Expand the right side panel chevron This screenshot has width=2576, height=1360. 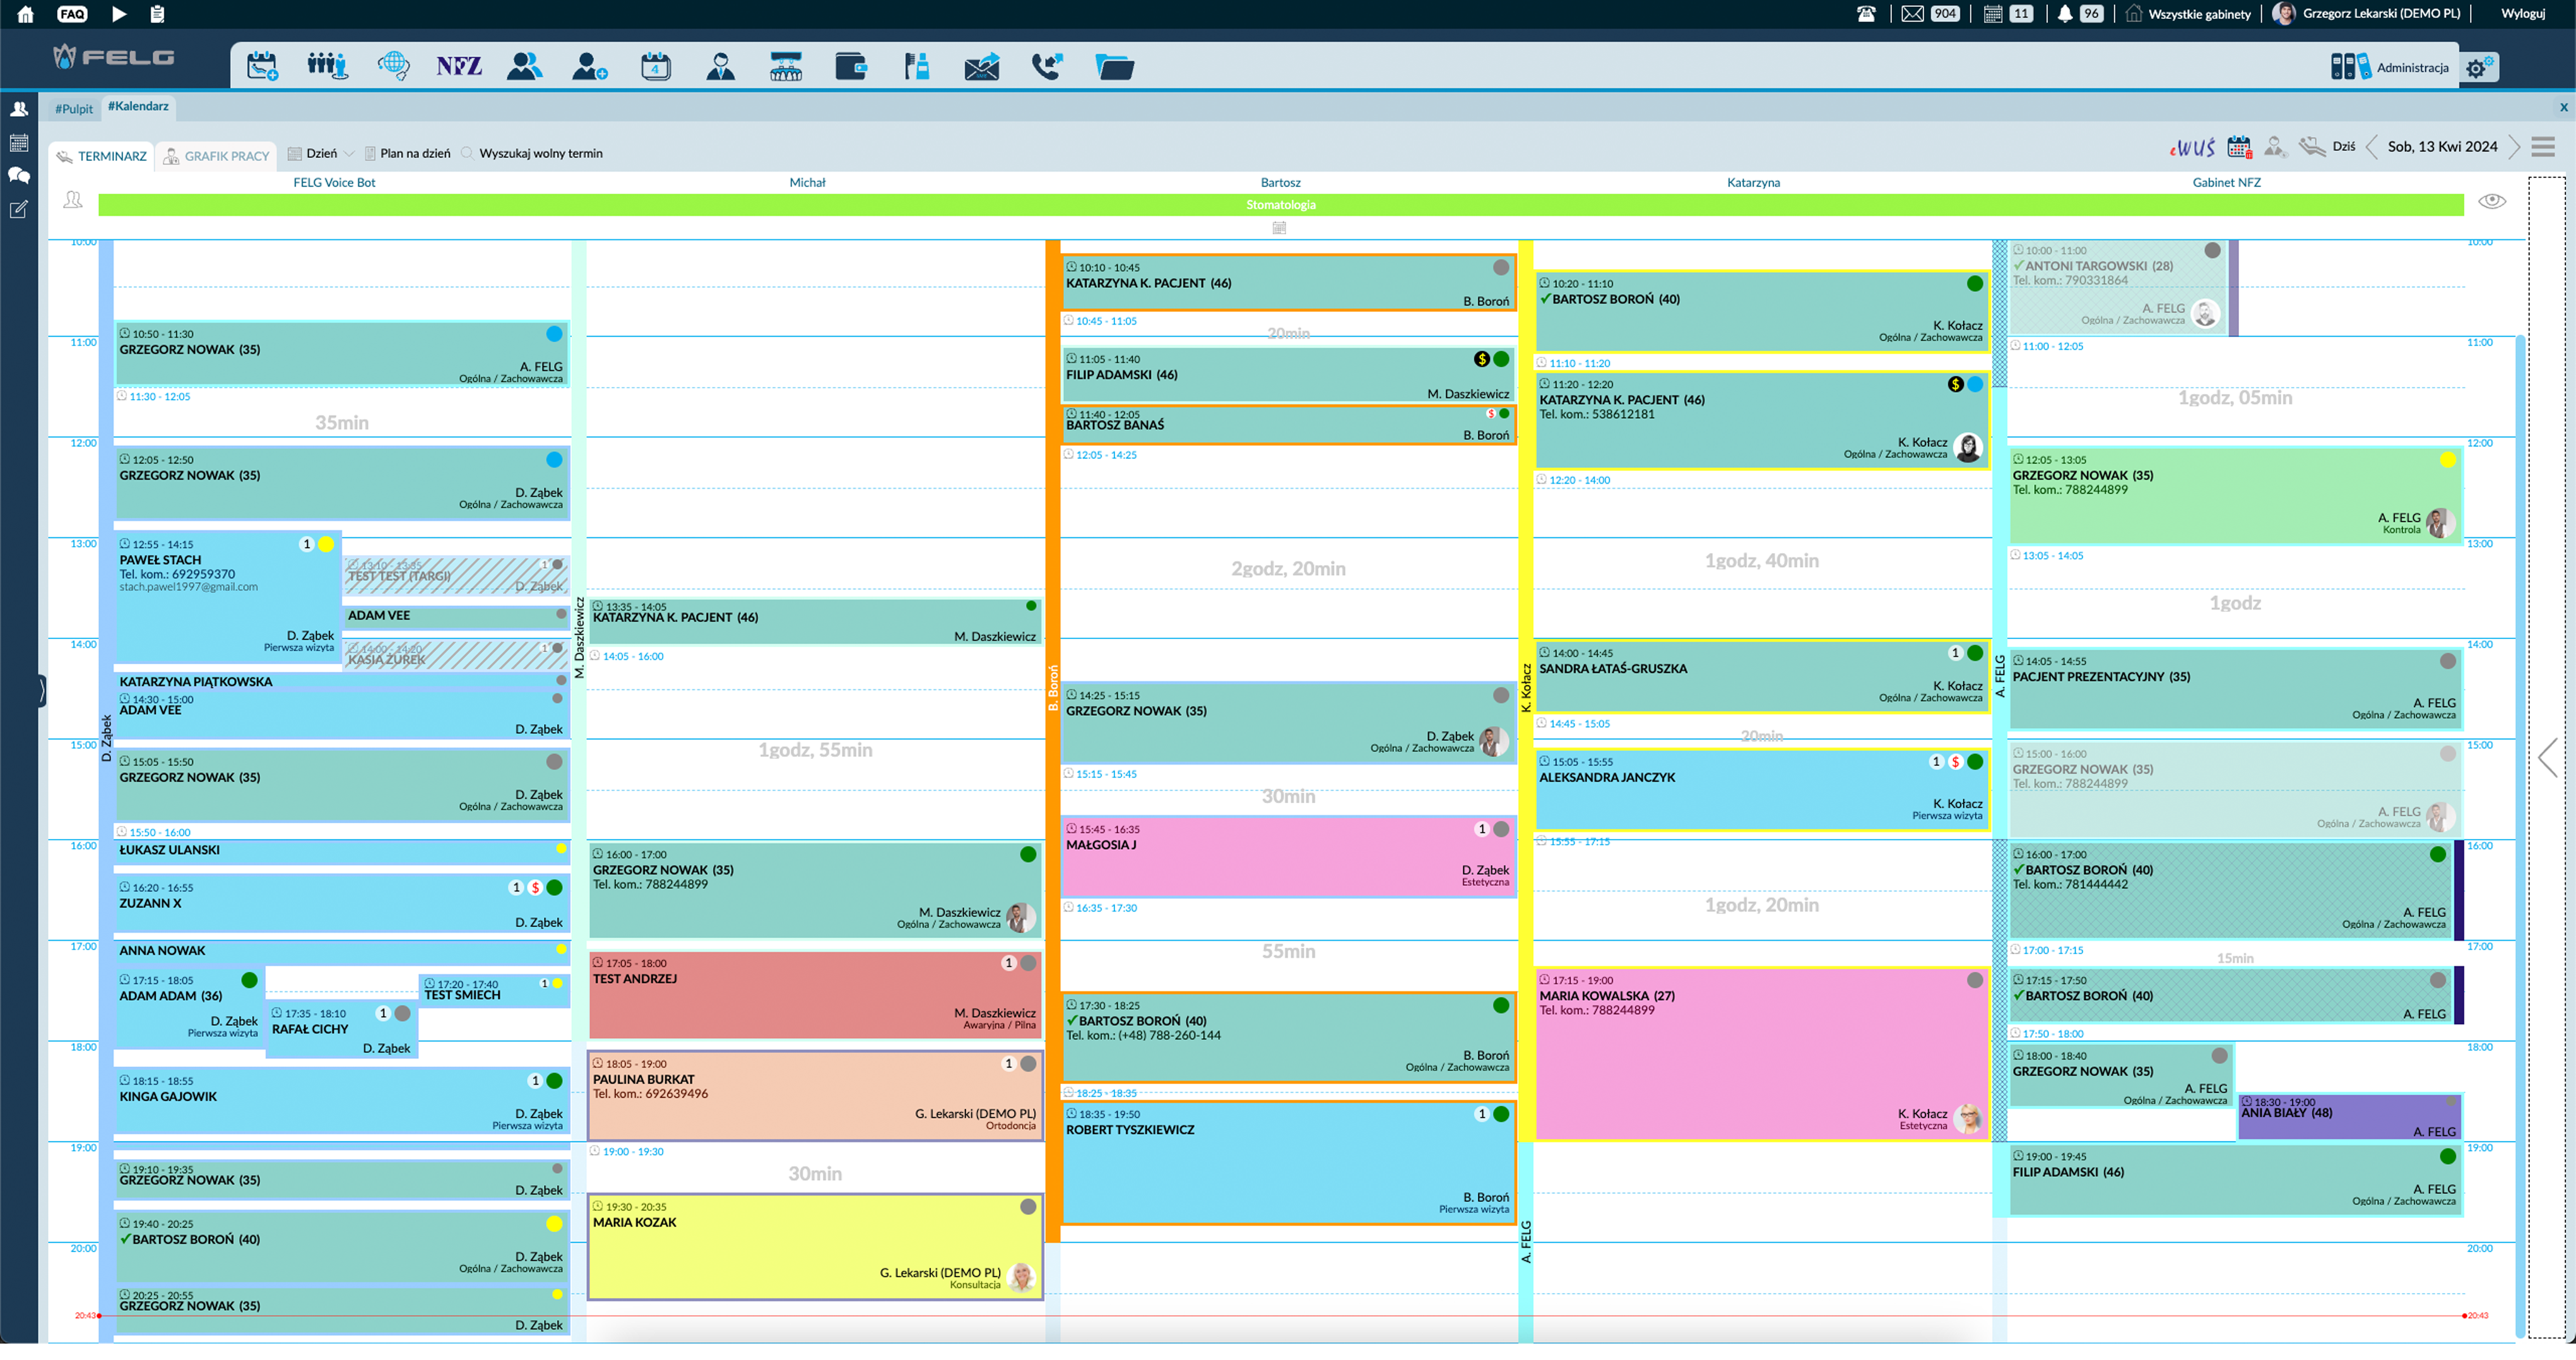pos(2548,758)
